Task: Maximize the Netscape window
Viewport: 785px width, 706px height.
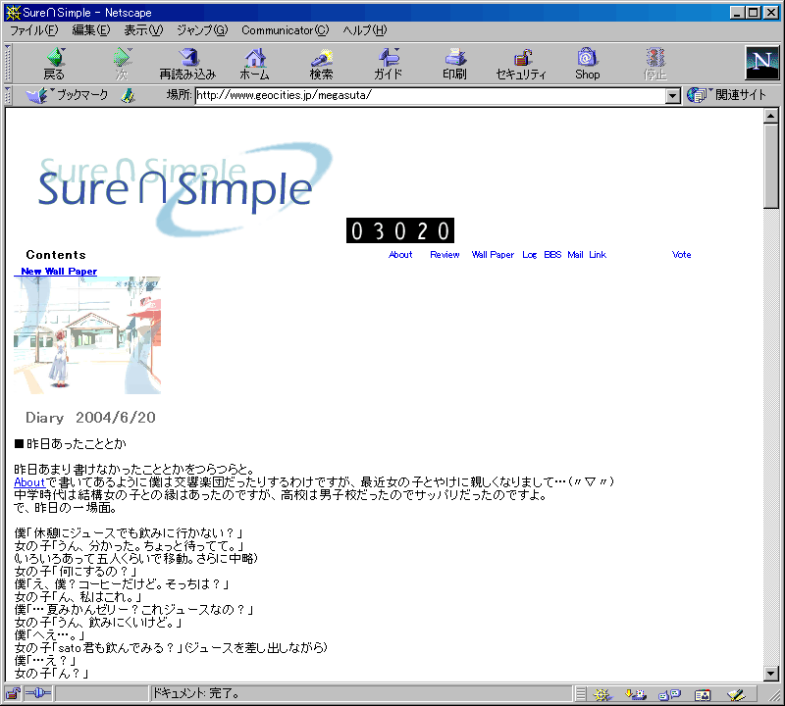Action: coord(753,13)
